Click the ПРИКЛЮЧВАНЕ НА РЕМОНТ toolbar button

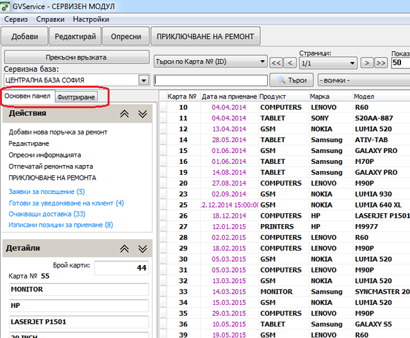coord(206,36)
